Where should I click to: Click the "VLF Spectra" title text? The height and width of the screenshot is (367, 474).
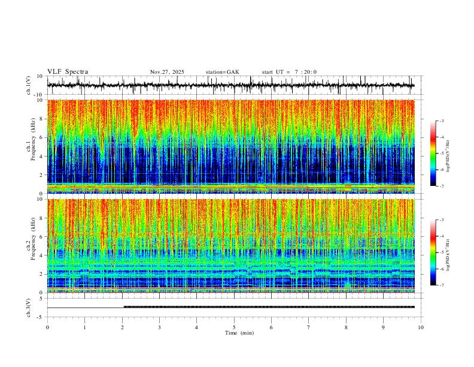coord(68,72)
